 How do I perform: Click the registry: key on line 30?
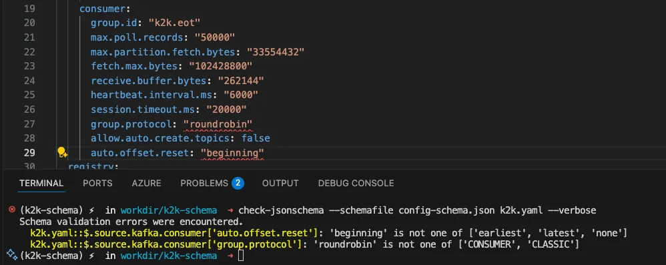(x=93, y=166)
